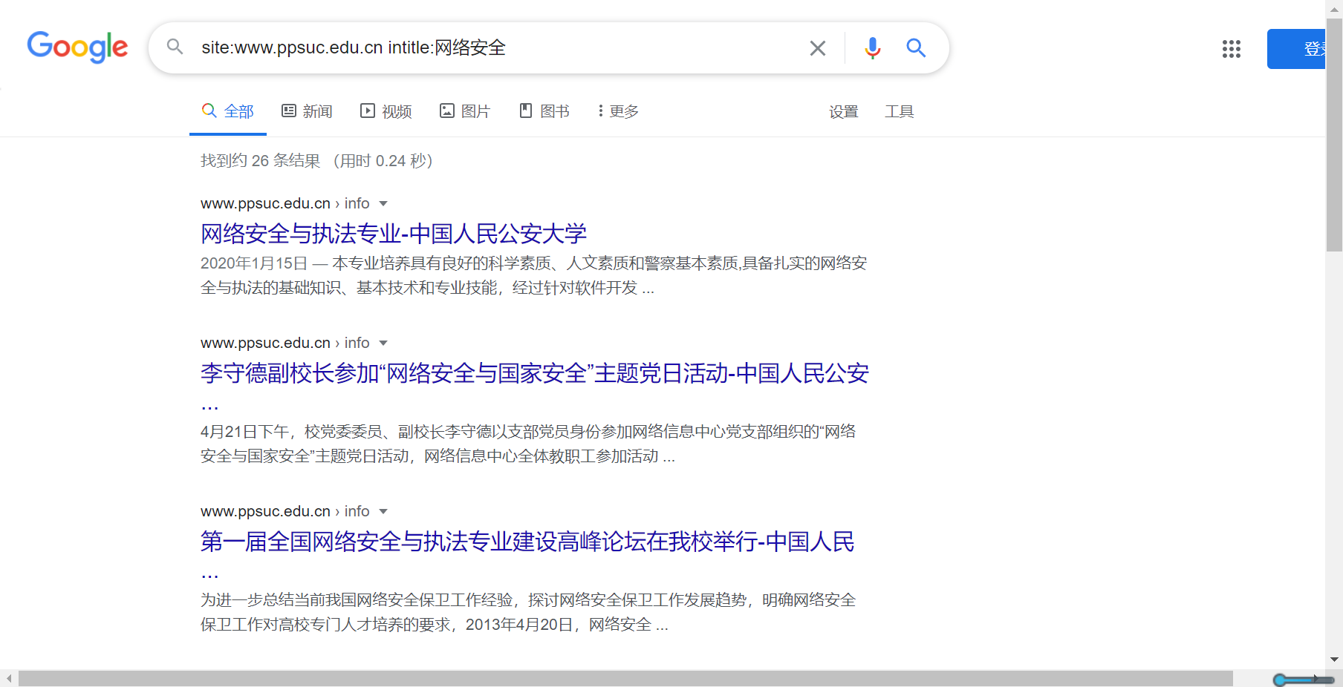
Task: Click the Google logo
Action: click(x=77, y=47)
